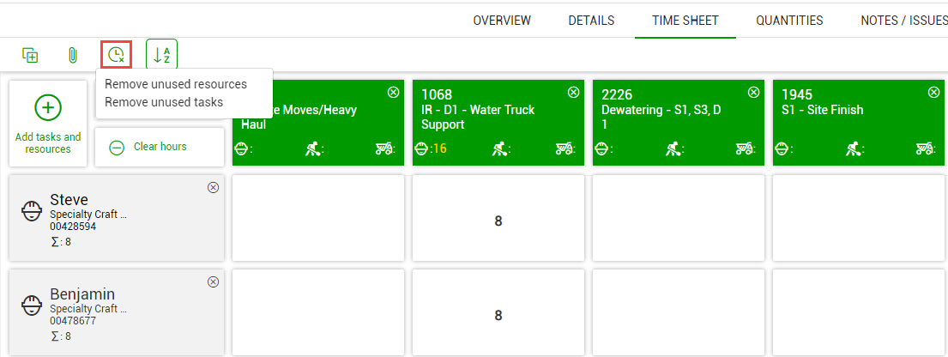Click Benjamin's hours cell for task 2226

678,314
